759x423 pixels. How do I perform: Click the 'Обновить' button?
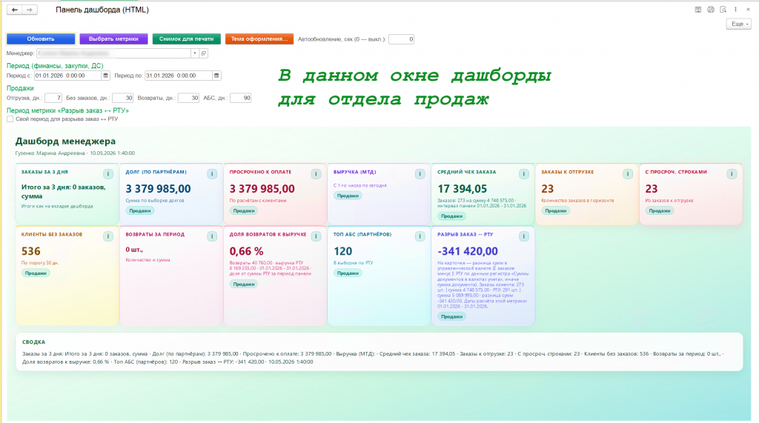point(41,39)
